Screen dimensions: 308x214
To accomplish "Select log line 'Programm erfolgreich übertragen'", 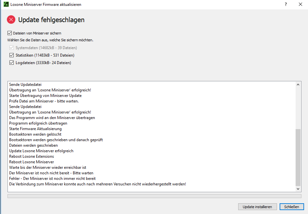I will click(x=38, y=123).
